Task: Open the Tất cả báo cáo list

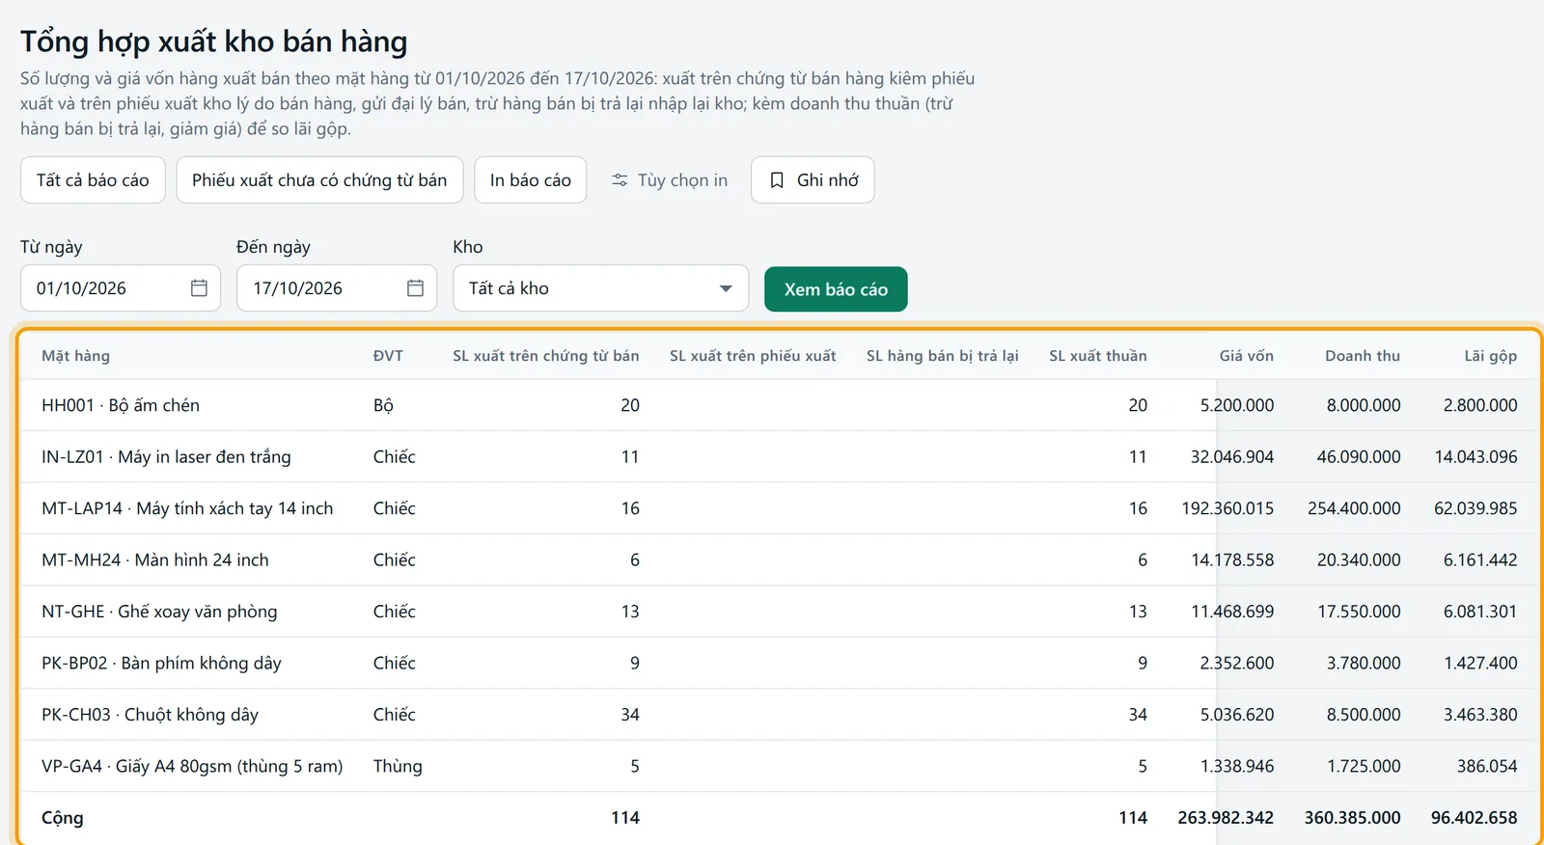Action: tap(93, 180)
